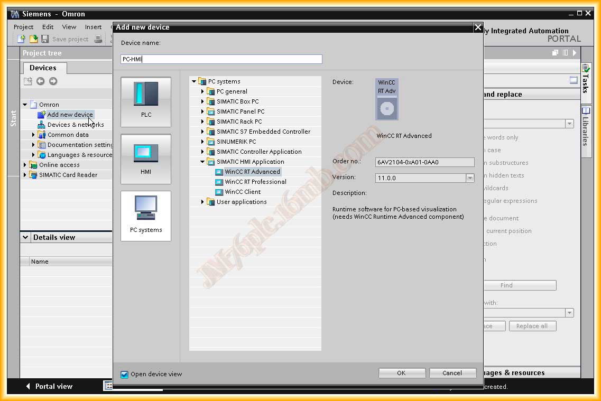The width and height of the screenshot is (601, 401).
Task: Select WinCC RT Professional in the tree
Action: point(255,182)
